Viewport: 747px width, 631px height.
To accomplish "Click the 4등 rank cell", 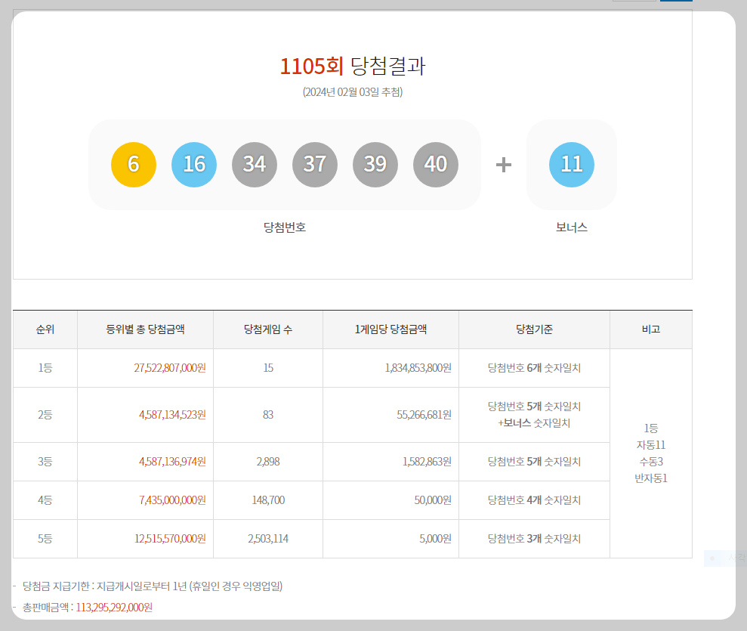I will coord(45,500).
